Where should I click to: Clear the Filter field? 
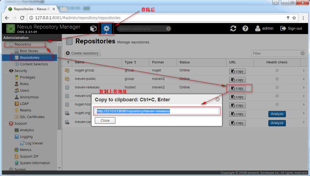tap(303, 53)
